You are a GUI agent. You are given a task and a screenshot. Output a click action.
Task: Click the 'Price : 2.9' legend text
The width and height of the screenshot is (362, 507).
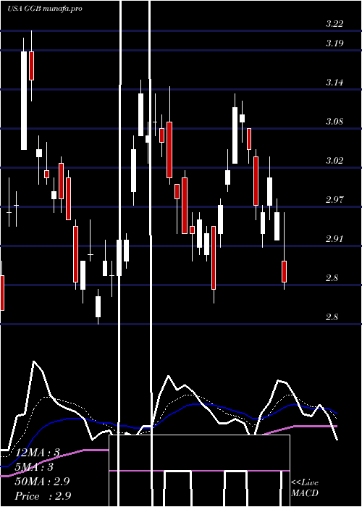pyautogui.click(x=43, y=496)
